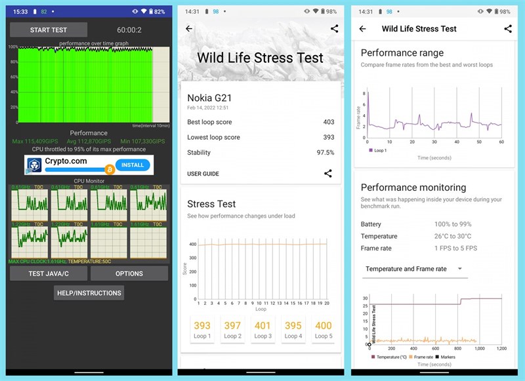Click the Performance range heading
525x381 pixels.
click(402, 53)
